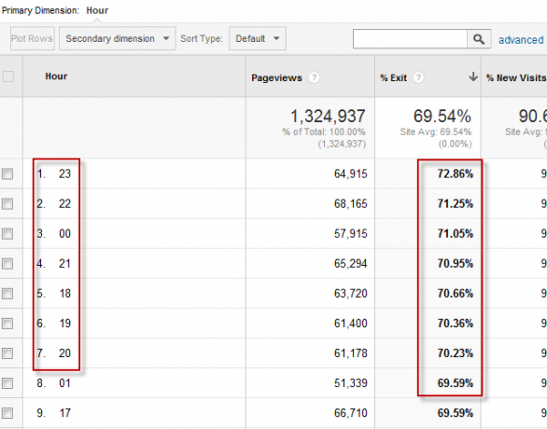Image resolution: width=547 pixels, height=429 pixels.
Task: Check the box for hour 21 row
Action: tap(7, 264)
